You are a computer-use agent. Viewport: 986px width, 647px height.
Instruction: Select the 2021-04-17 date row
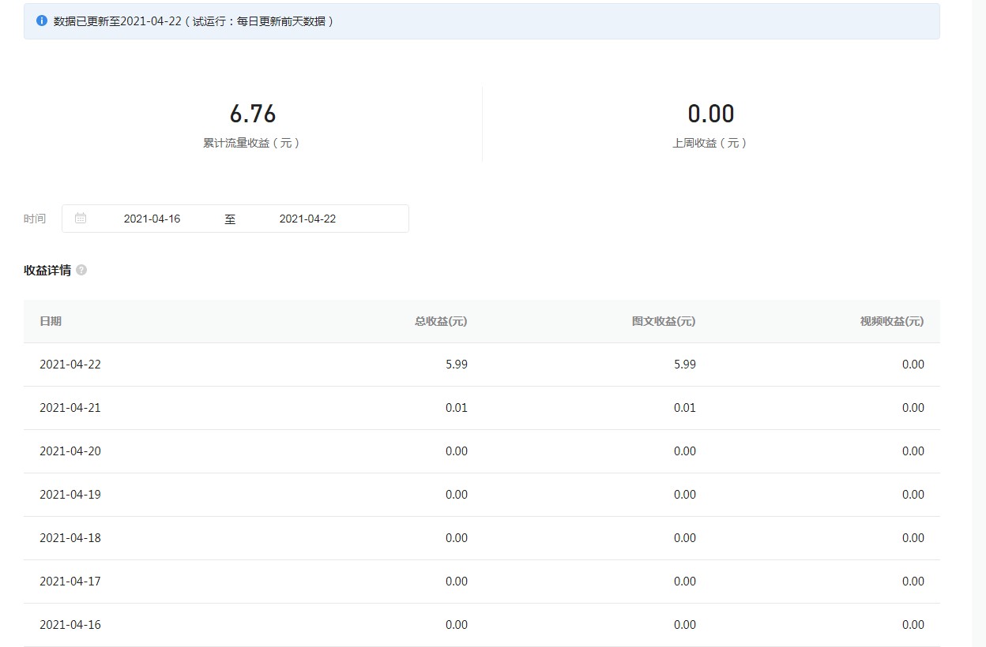pos(70,582)
